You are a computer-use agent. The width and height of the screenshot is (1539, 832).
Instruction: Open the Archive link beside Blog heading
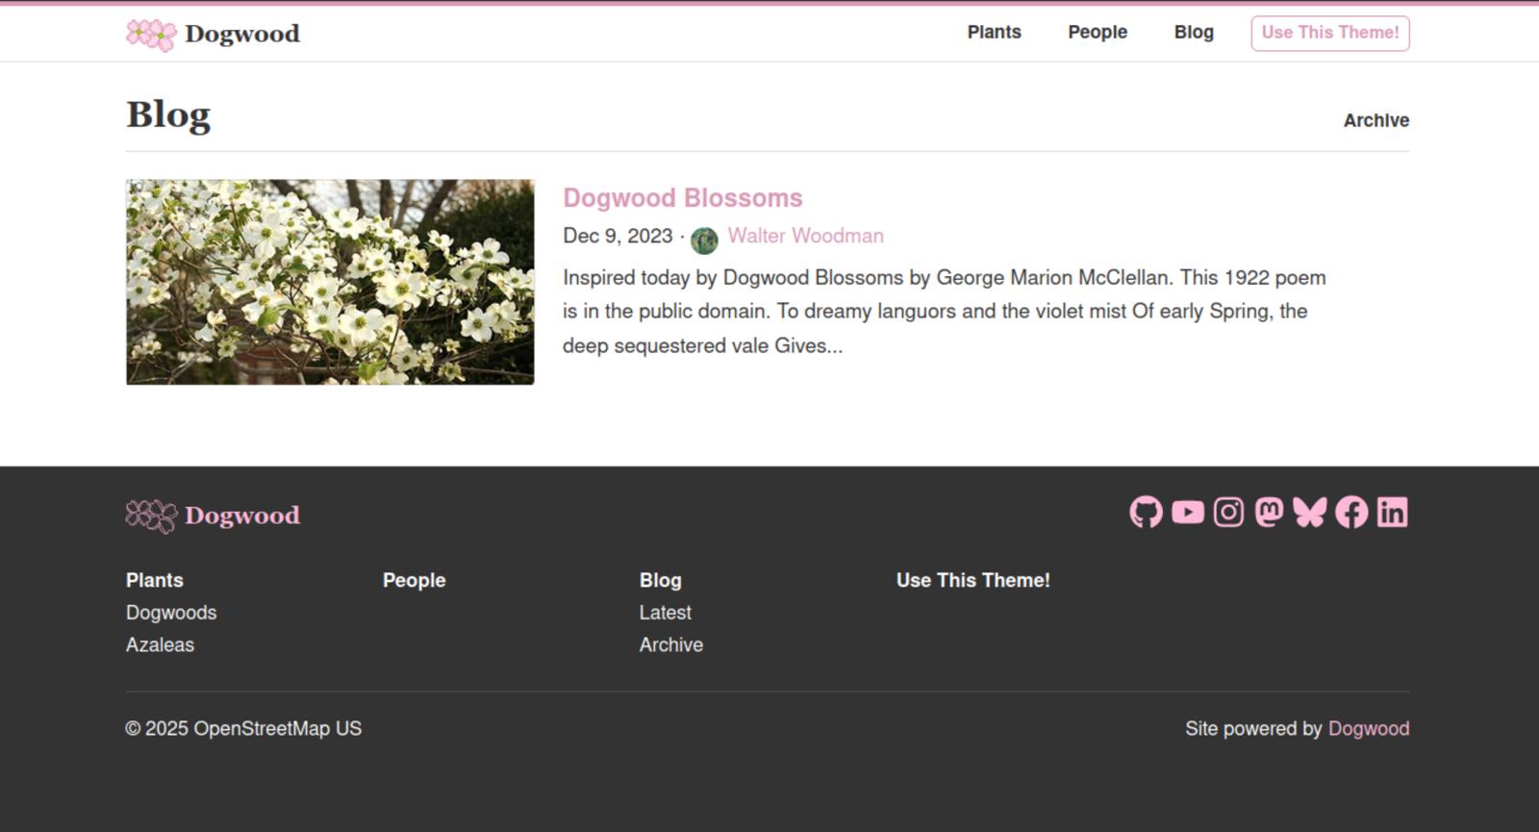tap(1376, 120)
